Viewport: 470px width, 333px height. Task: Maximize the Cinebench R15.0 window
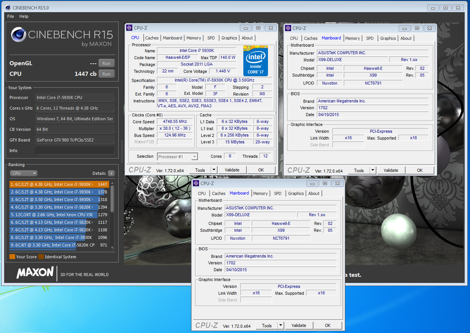click(445, 8)
